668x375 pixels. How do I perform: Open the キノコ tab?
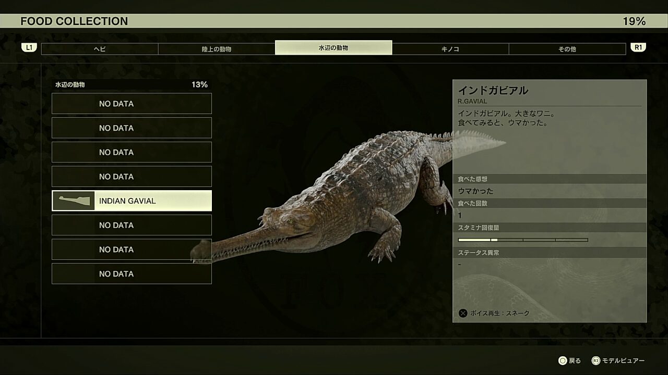click(x=450, y=48)
